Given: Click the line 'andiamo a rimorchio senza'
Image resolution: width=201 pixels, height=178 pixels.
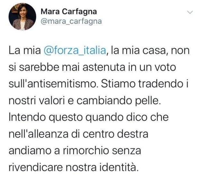Looking at the screenshot, I should 75,151.
